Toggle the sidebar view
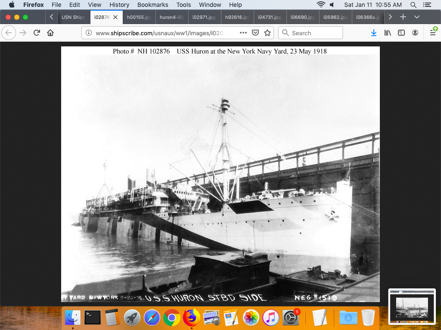 [x=401, y=33]
